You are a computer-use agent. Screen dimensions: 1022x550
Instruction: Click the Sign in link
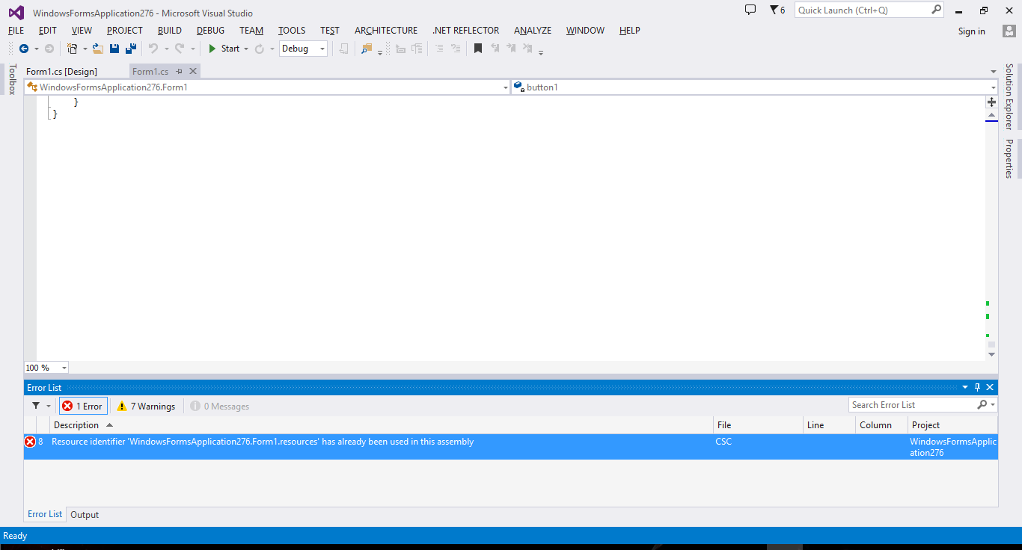click(971, 31)
